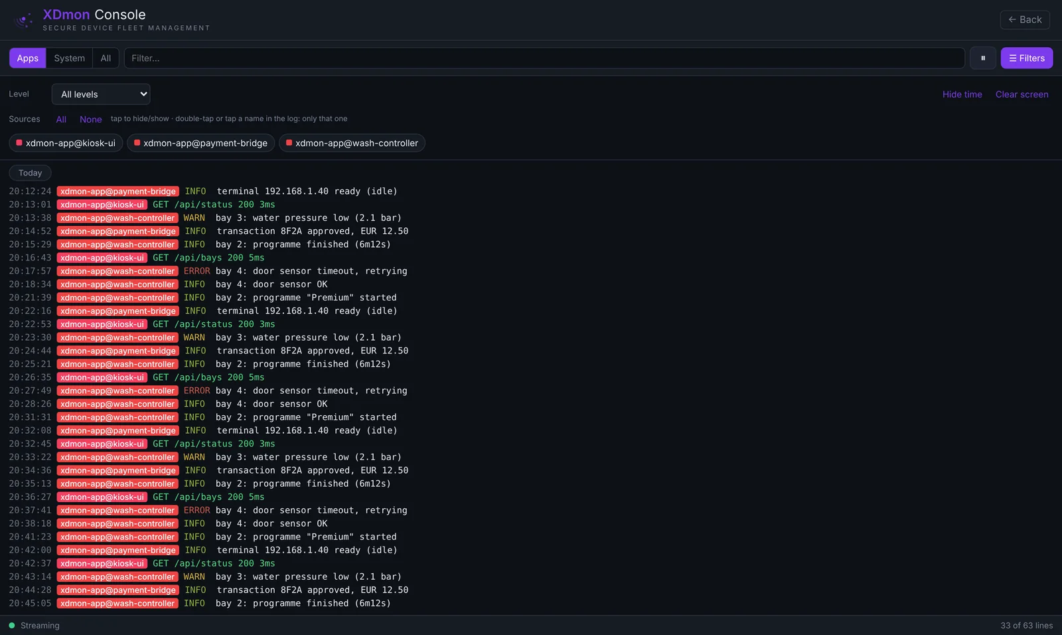Click wash-controller tag at 20:41:23
The width and height of the screenshot is (1062, 635).
click(117, 537)
